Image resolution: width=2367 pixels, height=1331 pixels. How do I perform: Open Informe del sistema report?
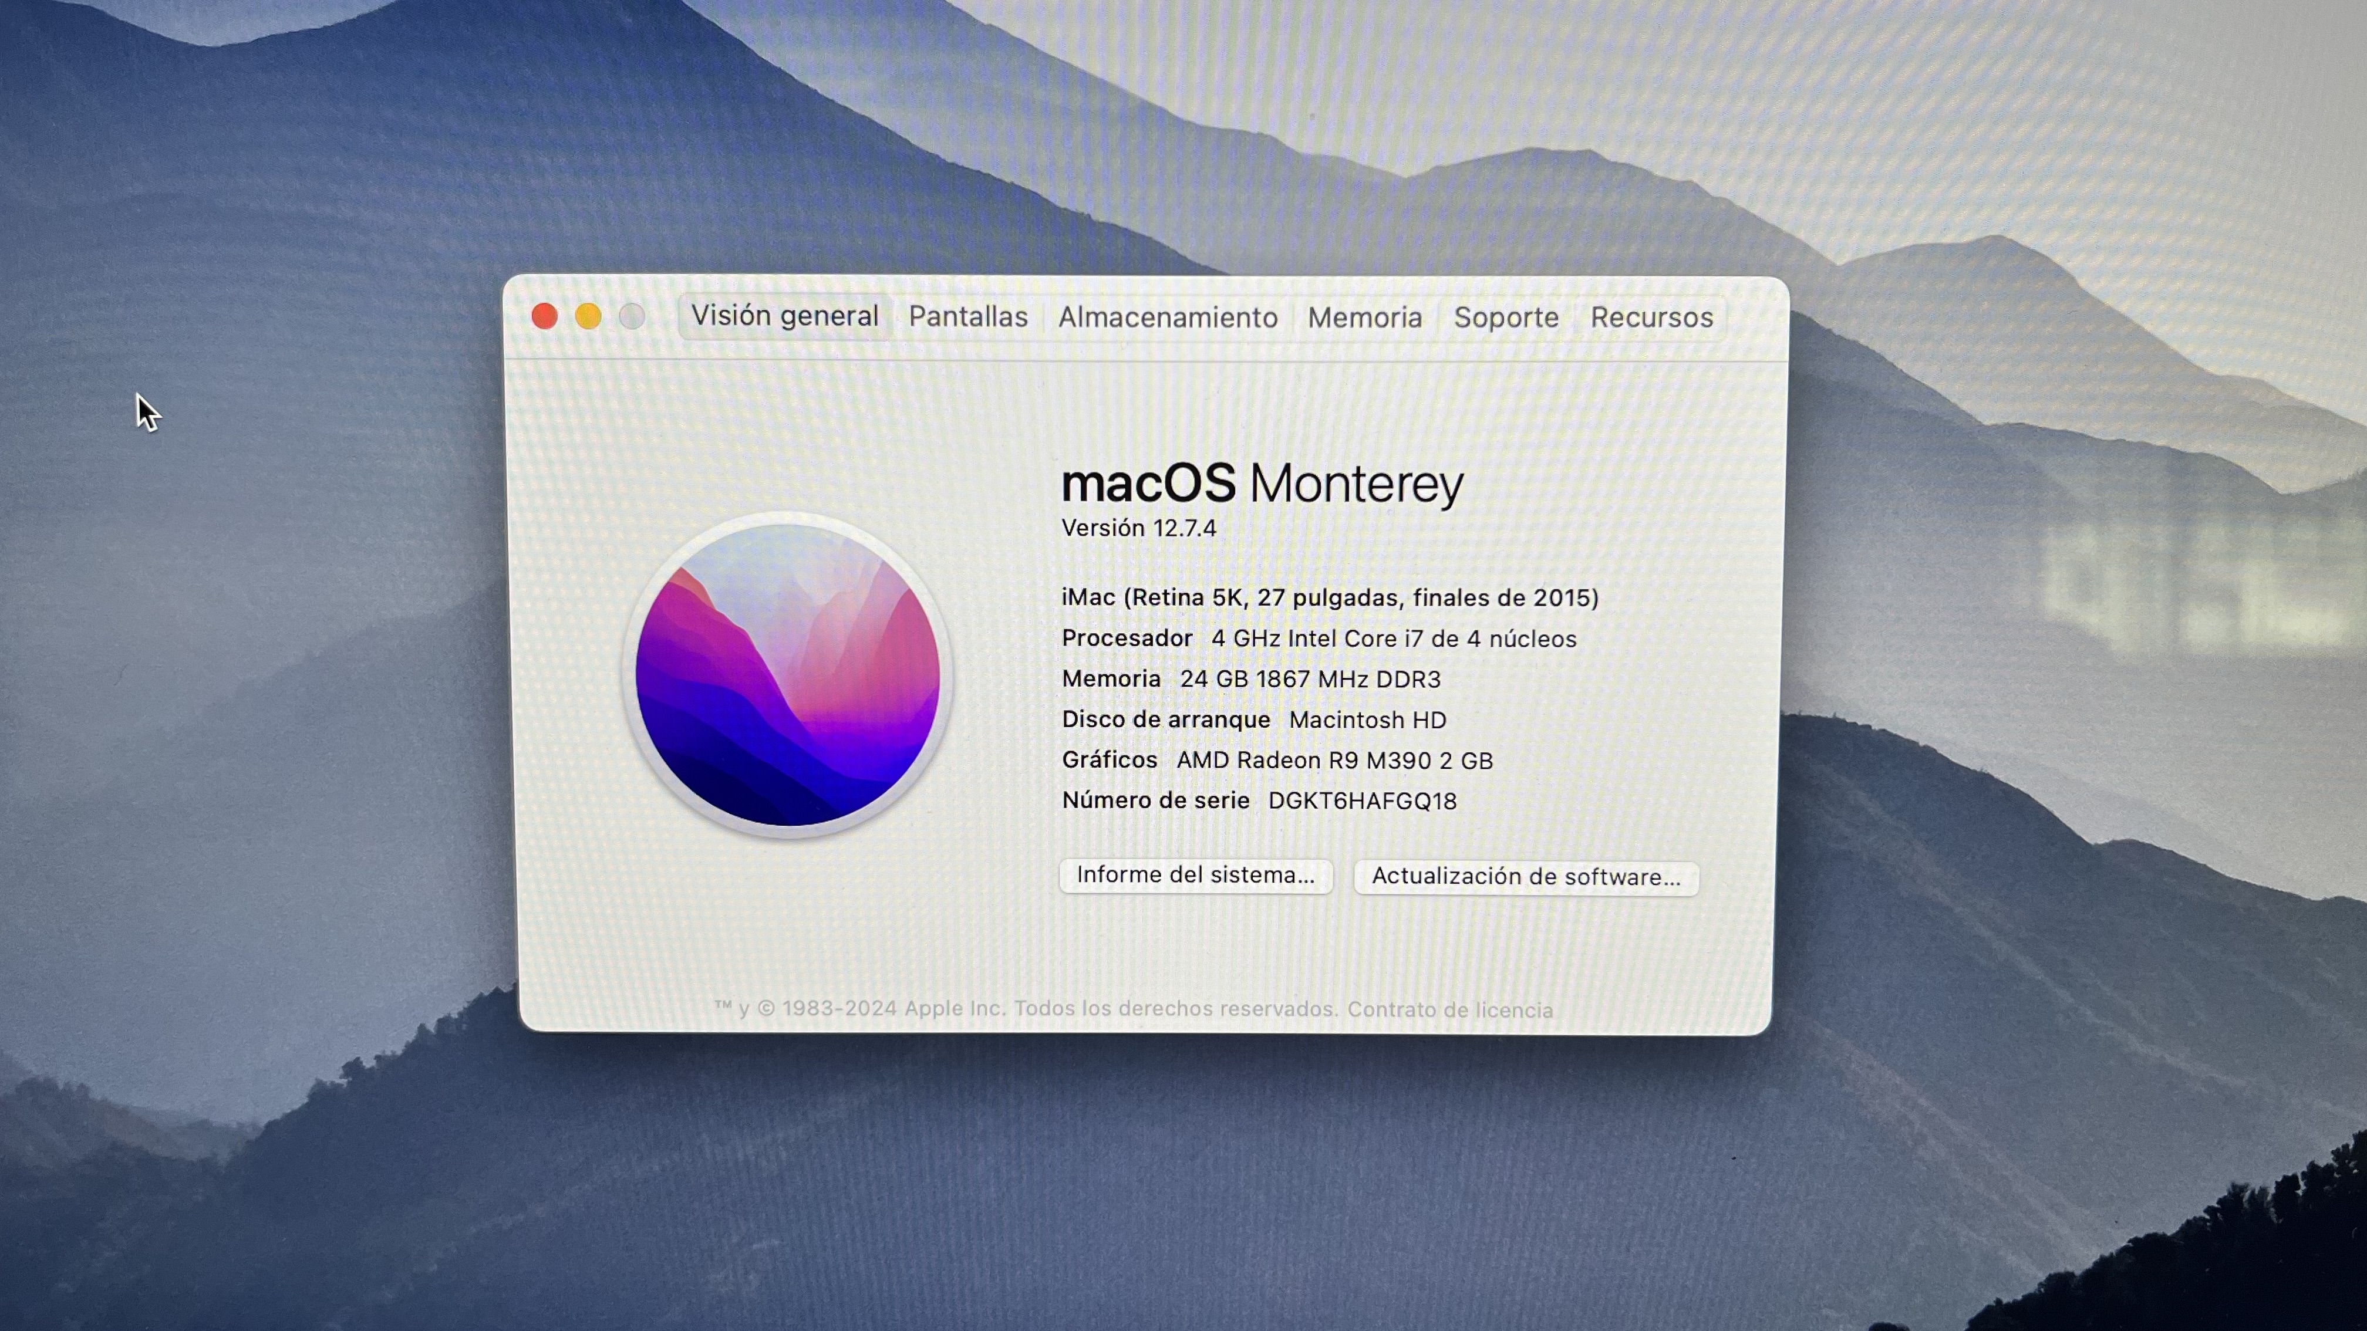click(x=1195, y=874)
